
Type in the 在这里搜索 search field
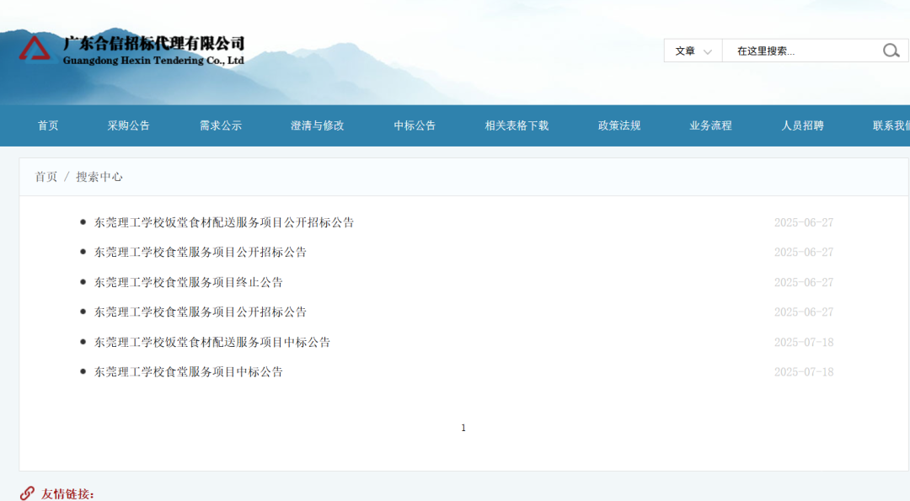point(800,51)
